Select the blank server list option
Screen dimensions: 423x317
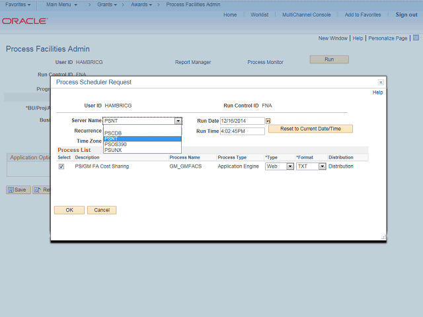[143, 127]
